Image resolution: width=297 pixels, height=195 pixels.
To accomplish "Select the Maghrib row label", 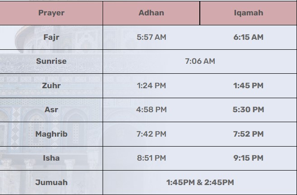I will (x=52, y=134).
